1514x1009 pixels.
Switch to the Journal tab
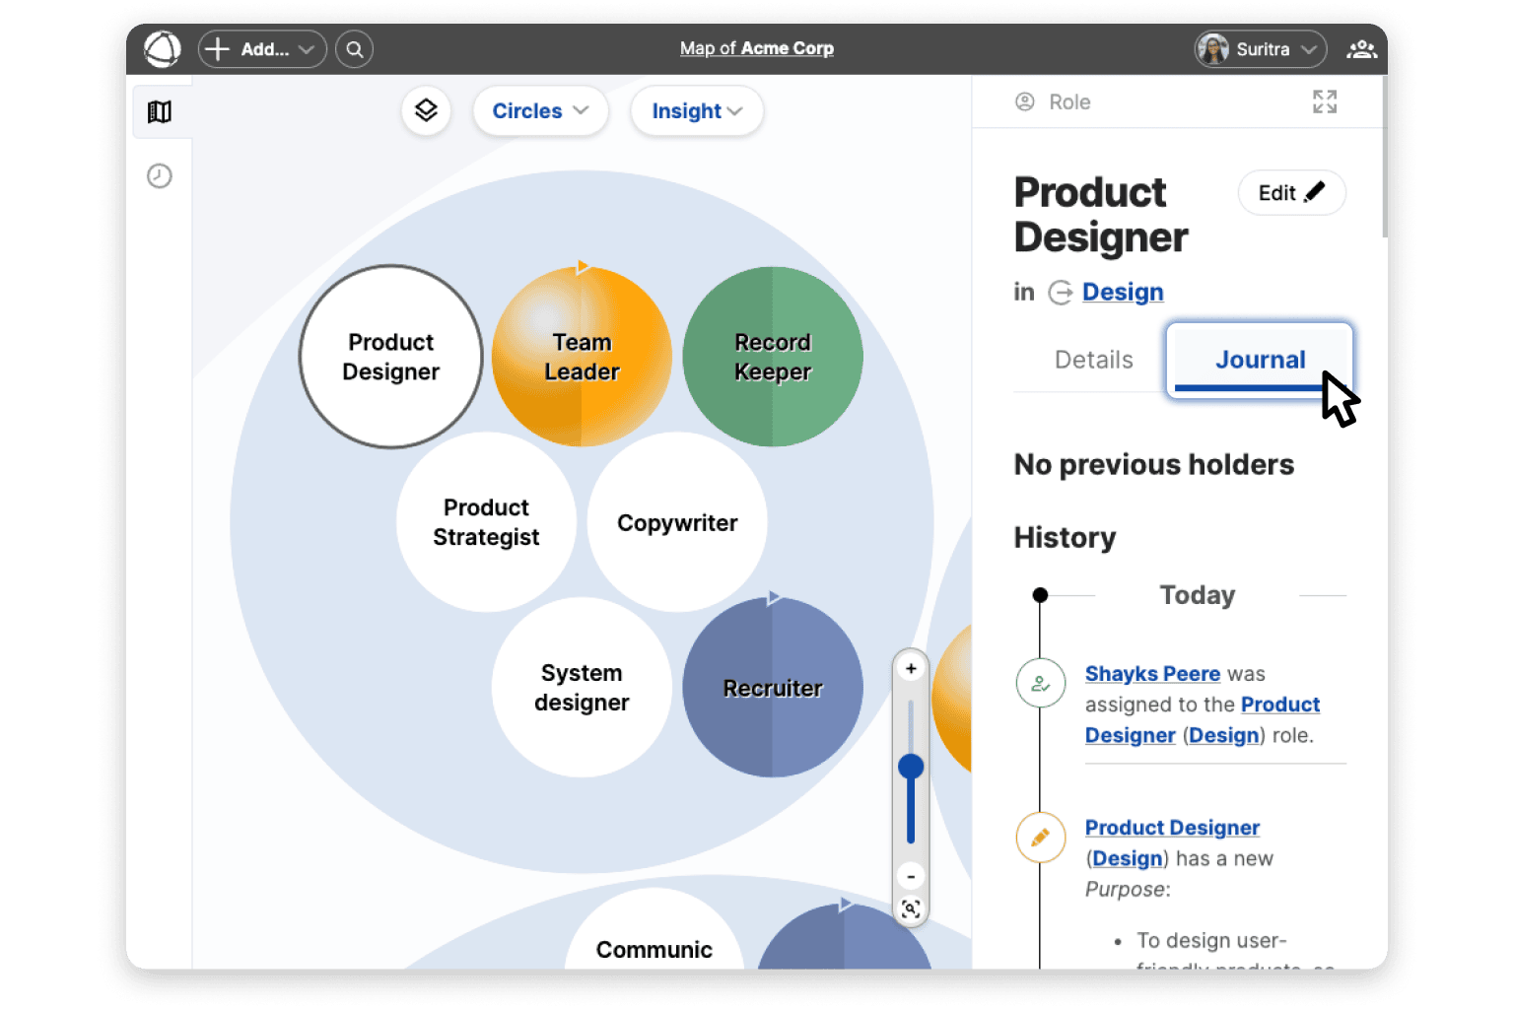click(x=1260, y=360)
